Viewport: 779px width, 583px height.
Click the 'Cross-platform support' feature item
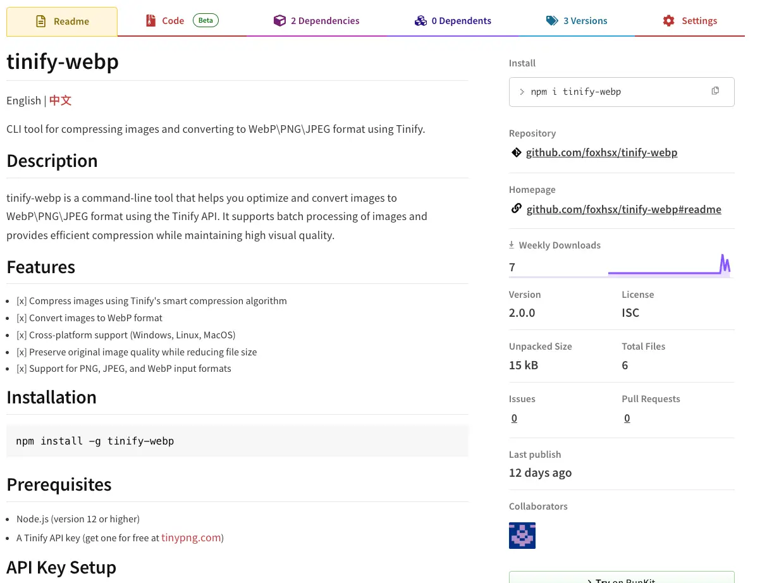click(x=126, y=335)
